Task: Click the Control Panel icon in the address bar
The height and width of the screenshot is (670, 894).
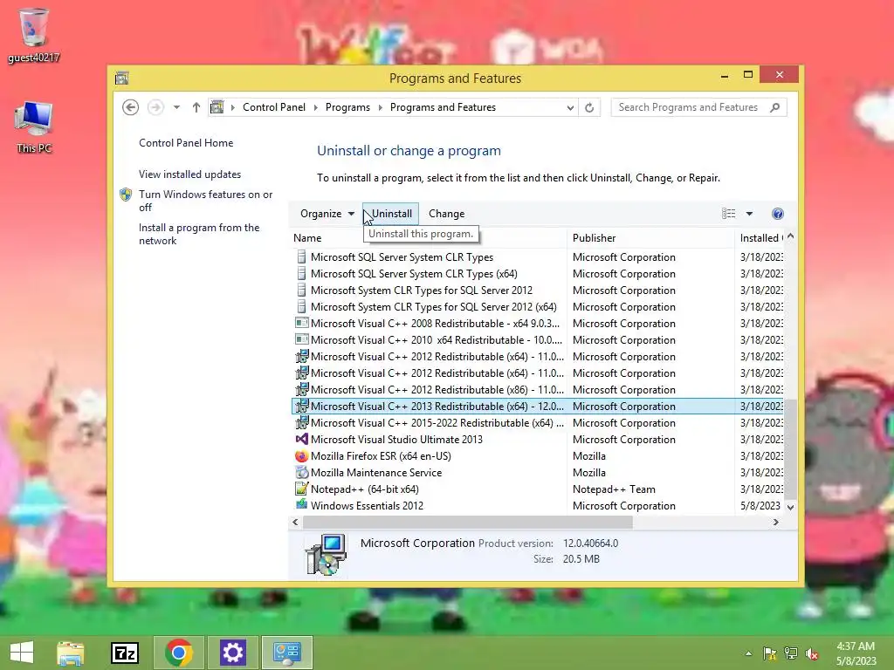Action: click(217, 107)
